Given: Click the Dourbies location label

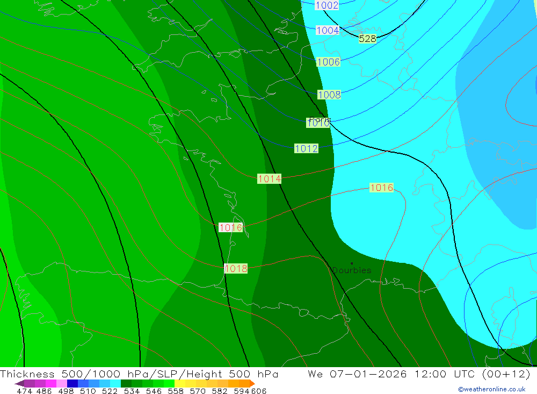Looking at the screenshot, I should pos(352,270).
